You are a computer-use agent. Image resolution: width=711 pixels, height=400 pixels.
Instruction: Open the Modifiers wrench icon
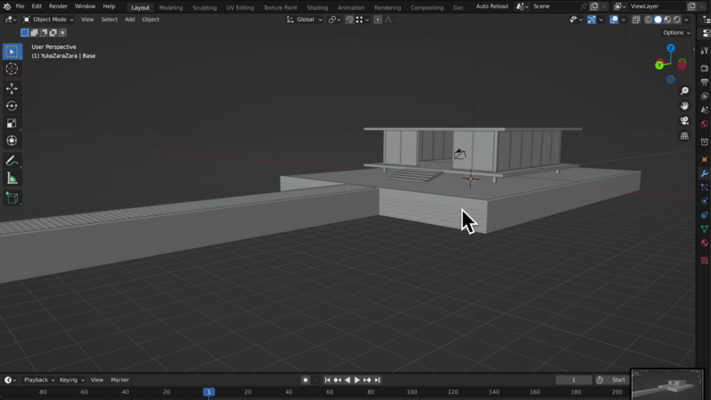(704, 173)
